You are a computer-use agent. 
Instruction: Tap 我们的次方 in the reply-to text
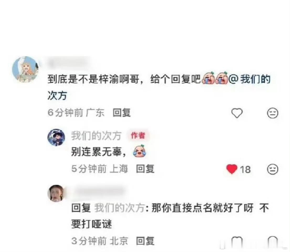pos(119,208)
